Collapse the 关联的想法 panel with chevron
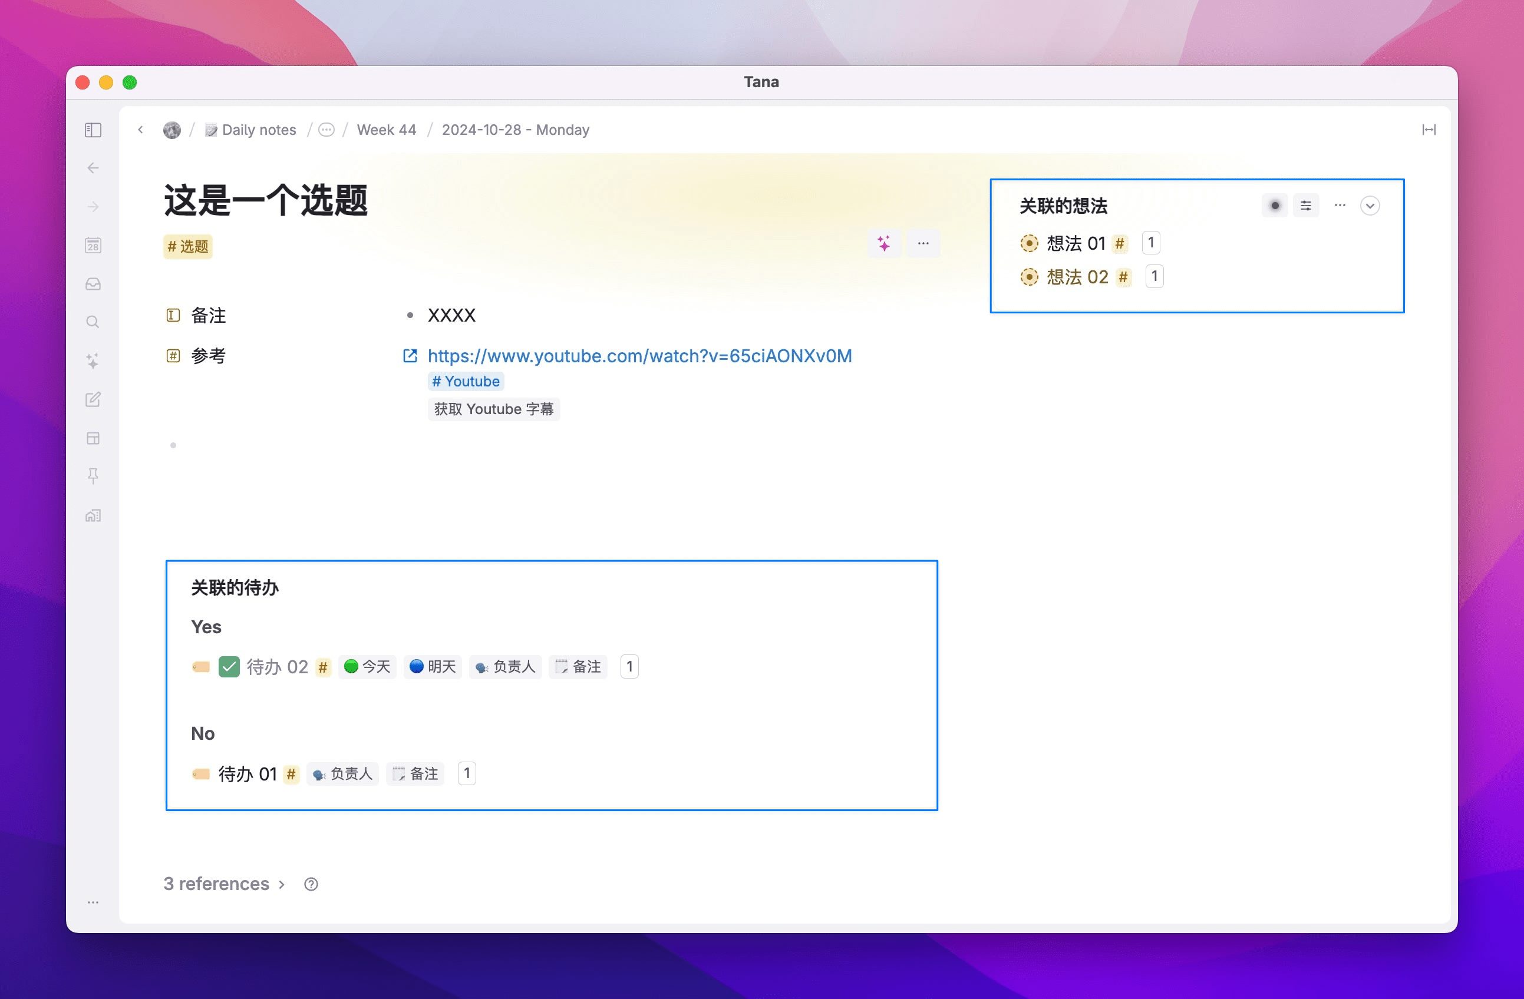Viewport: 1524px width, 999px height. pos(1370,206)
